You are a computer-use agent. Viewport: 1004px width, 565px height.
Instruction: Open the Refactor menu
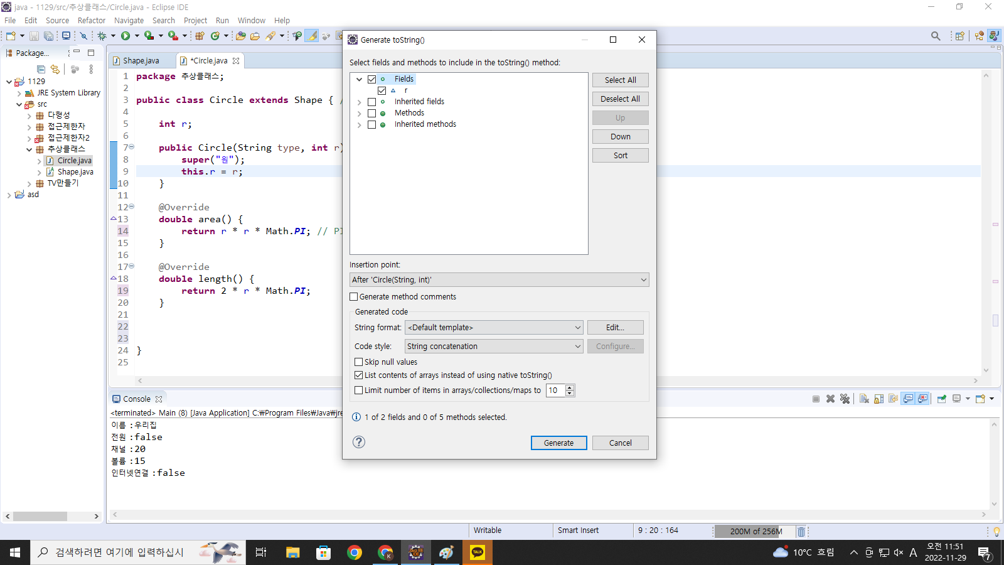tap(92, 20)
